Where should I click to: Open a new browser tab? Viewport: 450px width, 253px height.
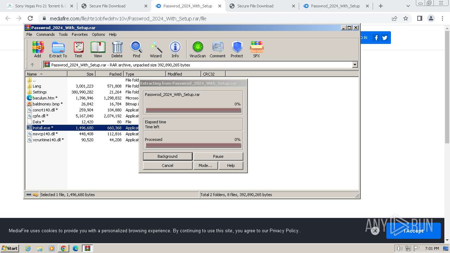380,6
